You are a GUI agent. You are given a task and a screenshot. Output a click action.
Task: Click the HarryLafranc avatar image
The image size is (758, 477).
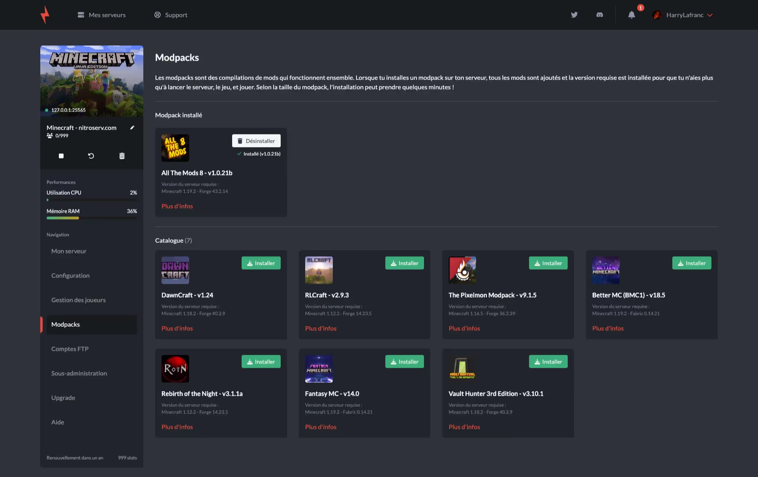tap(657, 15)
